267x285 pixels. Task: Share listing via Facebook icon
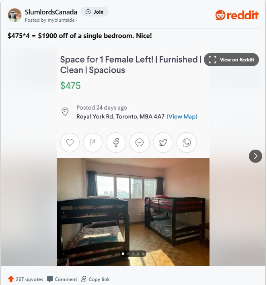pos(116,142)
